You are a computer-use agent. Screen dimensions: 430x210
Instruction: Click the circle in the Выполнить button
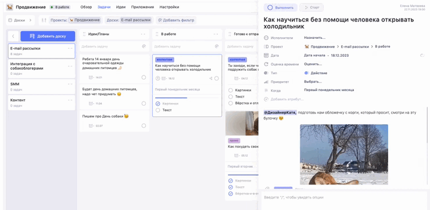click(270, 8)
